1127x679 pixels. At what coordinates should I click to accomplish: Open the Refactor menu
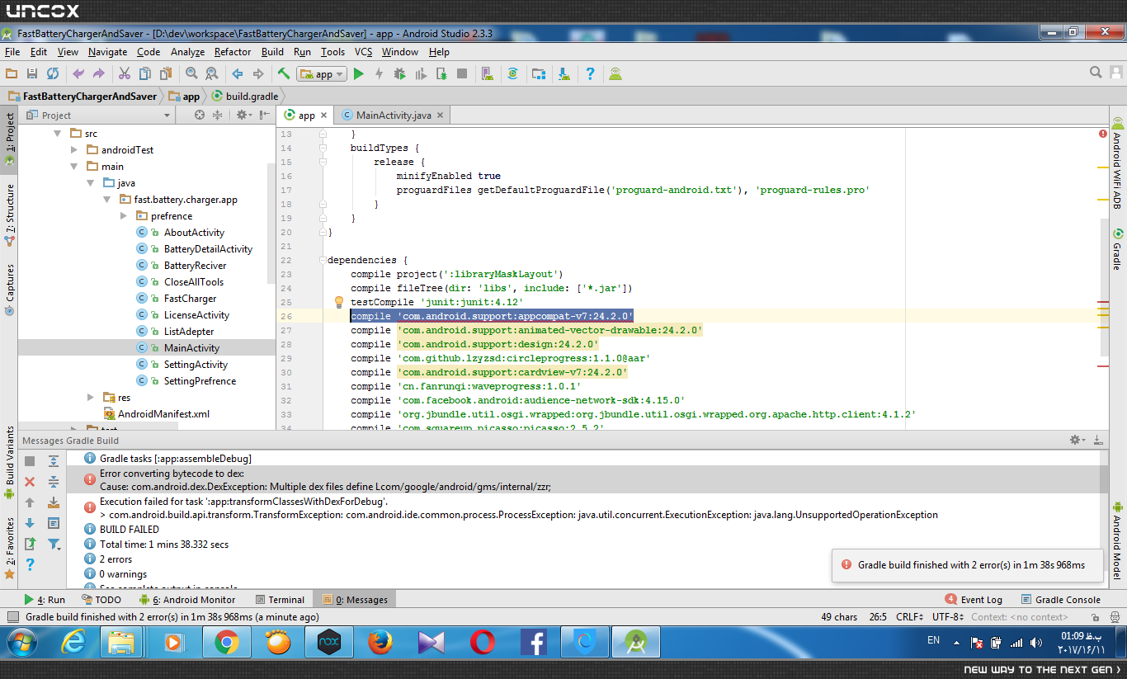233,52
